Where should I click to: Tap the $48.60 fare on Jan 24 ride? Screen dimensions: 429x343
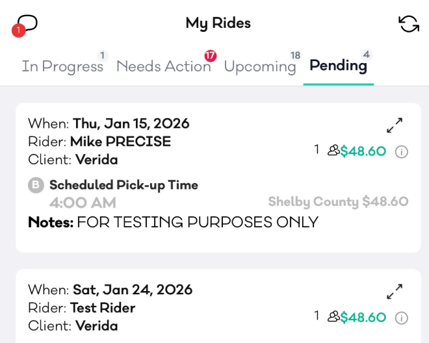pyautogui.click(x=363, y=318)
